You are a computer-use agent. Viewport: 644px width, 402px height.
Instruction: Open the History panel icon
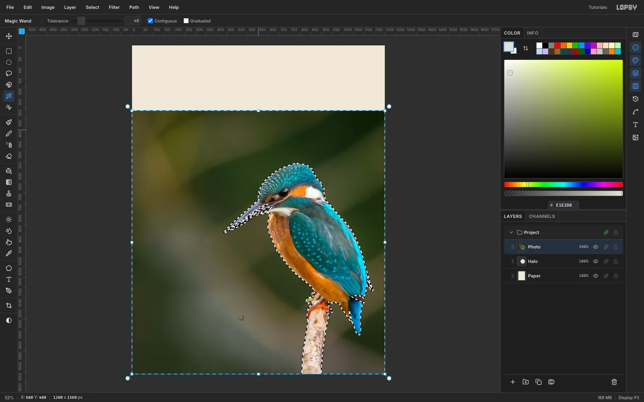636,99
